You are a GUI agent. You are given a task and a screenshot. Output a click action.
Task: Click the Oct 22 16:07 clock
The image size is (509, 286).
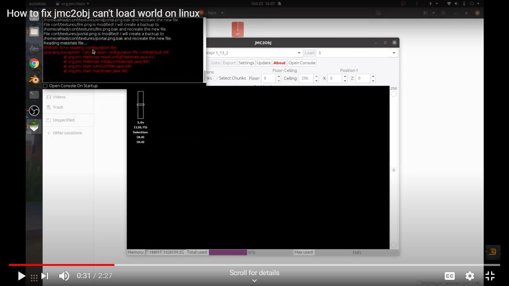pyautogui.click(x=264, y=4)
